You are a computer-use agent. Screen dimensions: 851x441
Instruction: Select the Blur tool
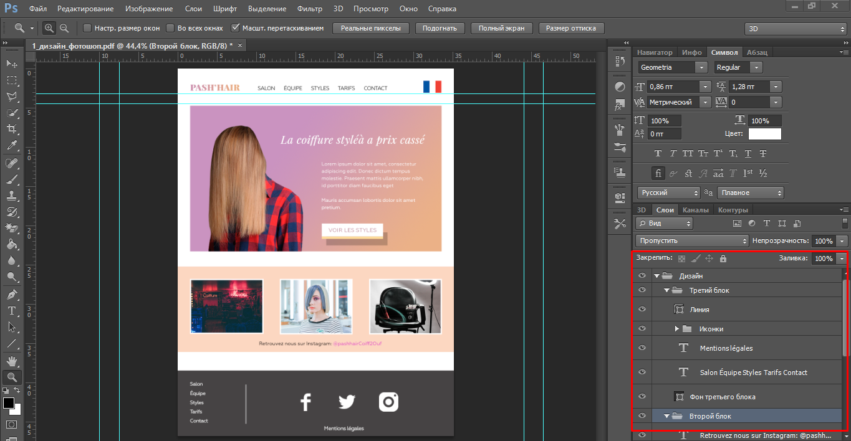[11, 261]
